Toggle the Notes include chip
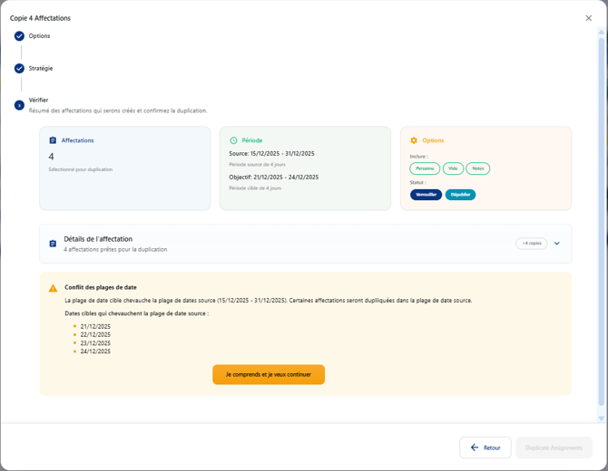Image resolution: width=608 pixels, height=471 pixels. click(477, 168)
